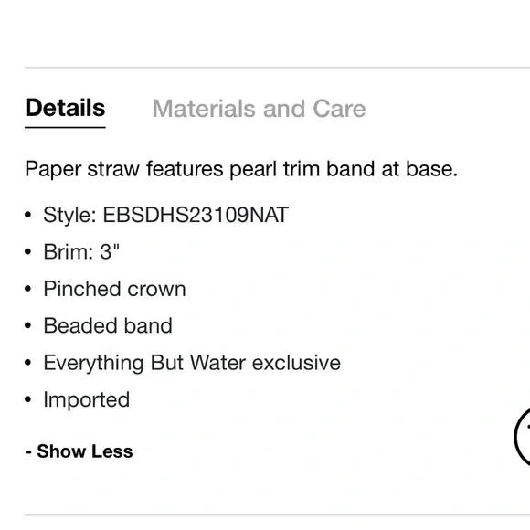Collapse details with Show Less
This screenshot has height=530, width=530.
pos(79,451)
